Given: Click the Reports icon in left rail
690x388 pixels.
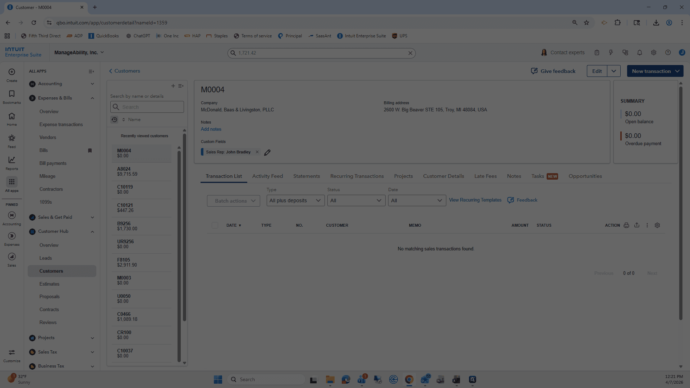Looking at the screenshot, I should coord(12,163).
